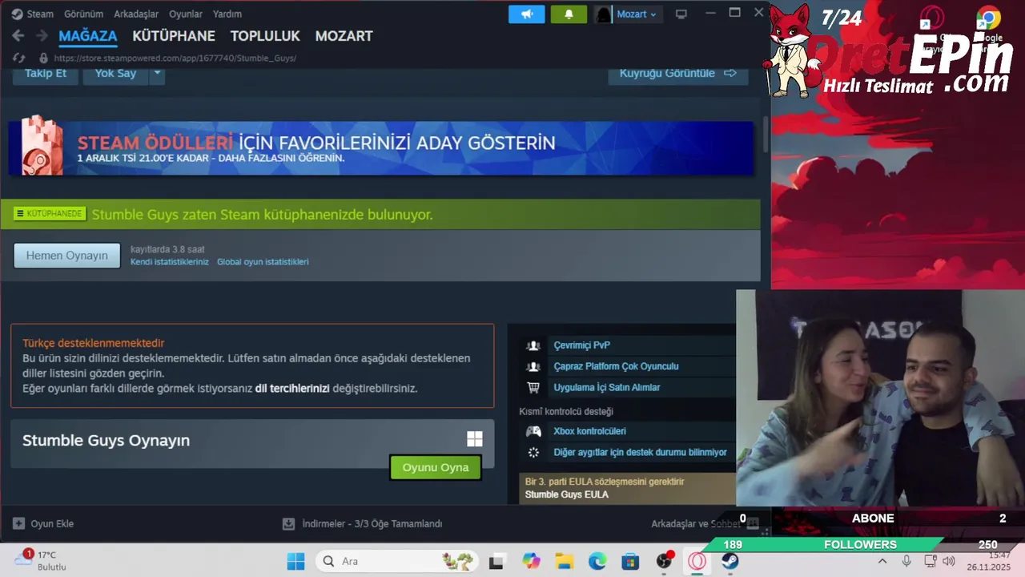1025x577 pixels.
Task: Click the Çevrimiçi PvP icon
Action: tap(533, 345)
